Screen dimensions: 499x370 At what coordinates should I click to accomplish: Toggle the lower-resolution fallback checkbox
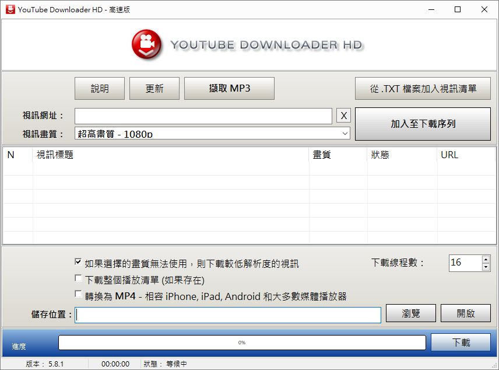tap(78, 262)
